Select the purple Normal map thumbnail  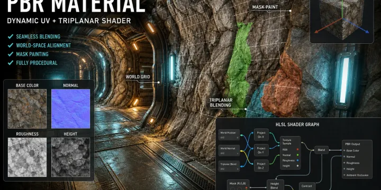(71, 109)
